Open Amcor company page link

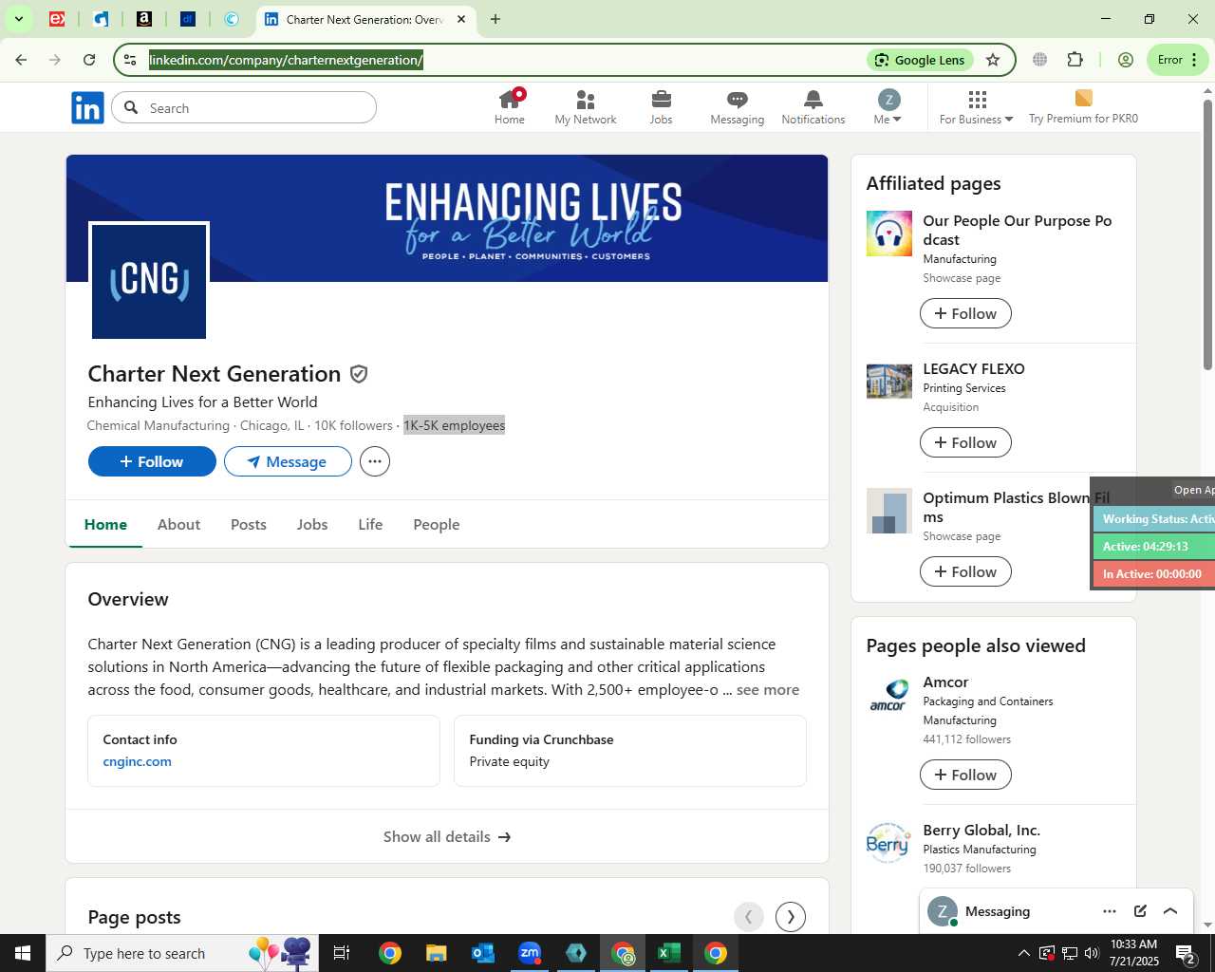pos(945,682)
